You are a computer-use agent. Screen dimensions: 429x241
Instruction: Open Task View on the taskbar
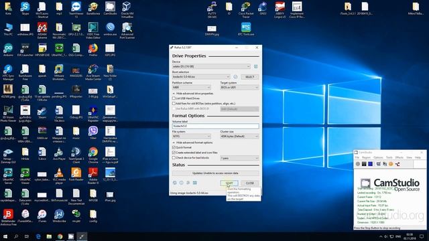pyautogui.click(x=27, y=236)
